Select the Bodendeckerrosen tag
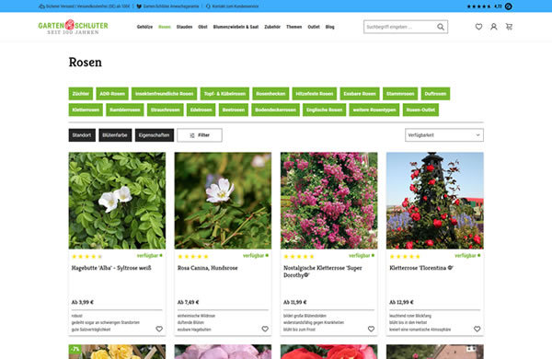 coord(276,110)
